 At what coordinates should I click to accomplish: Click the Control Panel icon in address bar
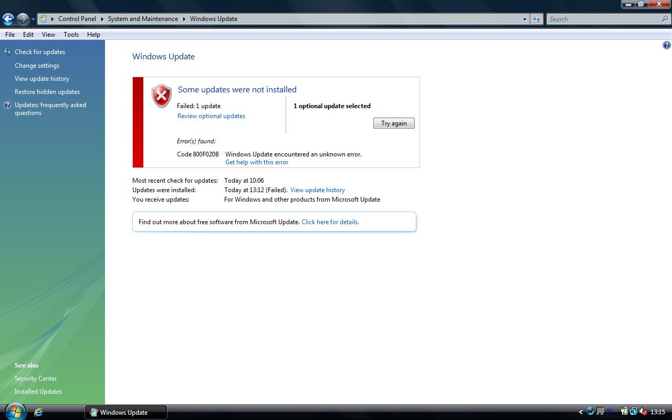[x=43, y=19]
